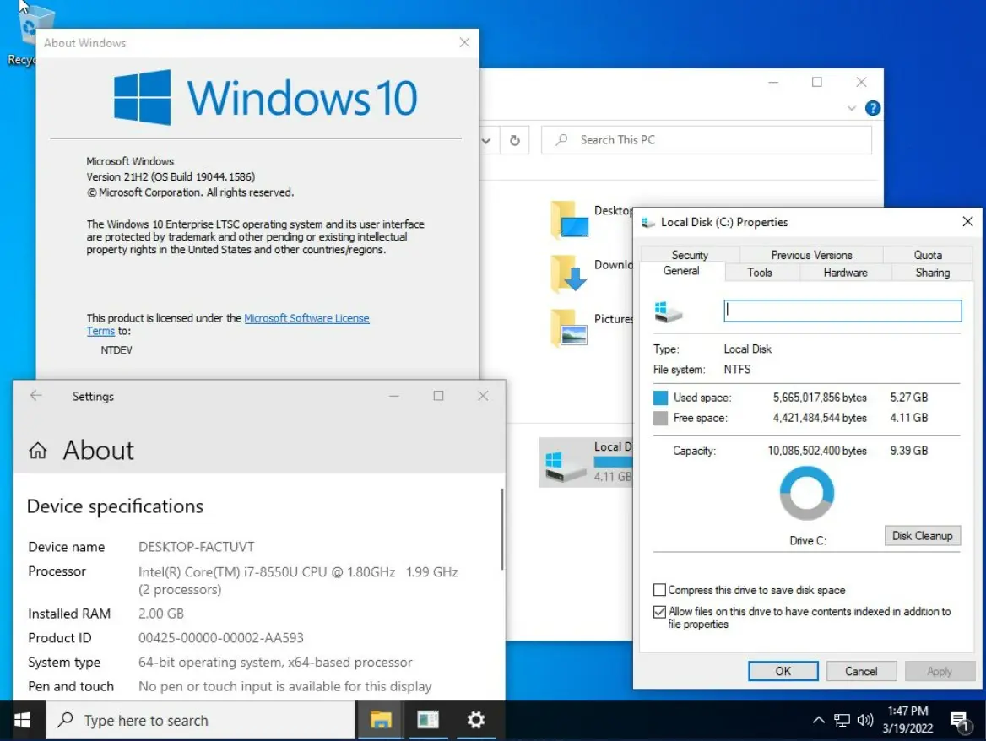
Task: Switch to the Quota tab
Action: [x=928, y=255]
